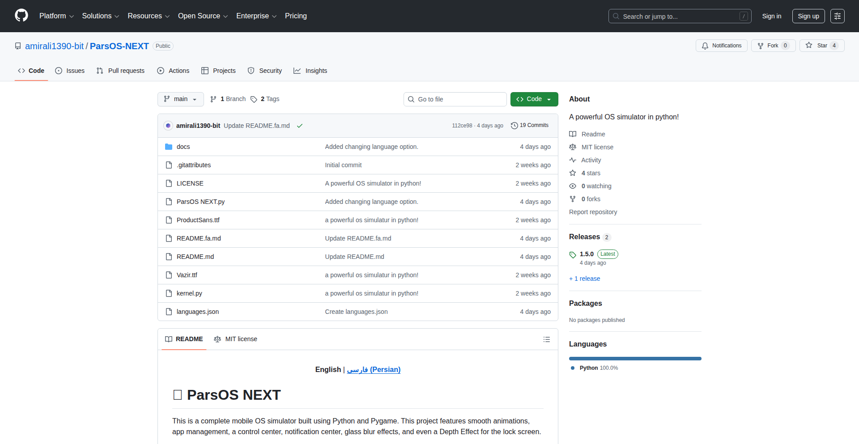Expand the green Code dropdown arrow
Image resolution: width=859 pixels, height=444 pixels.
(x=549, y=99)
